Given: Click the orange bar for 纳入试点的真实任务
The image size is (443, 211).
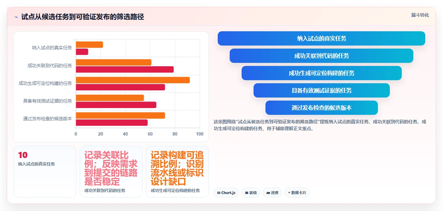Looking at the screenshot, I should [x=89, y=45].
